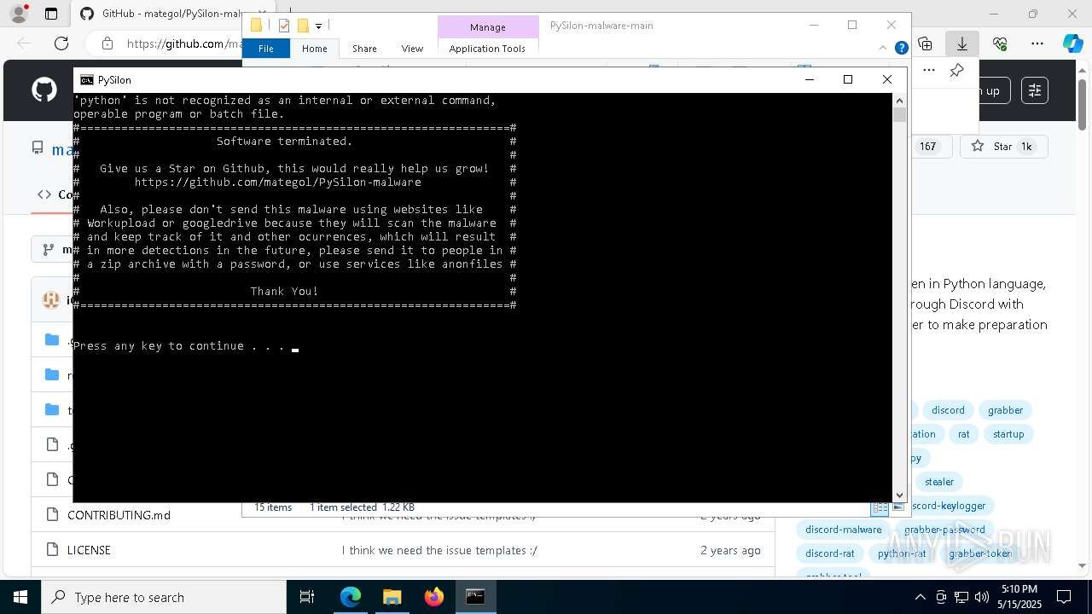Reload the GitHub page in Edge
This screenshot has height=614, width=1092.
point(61,43)
